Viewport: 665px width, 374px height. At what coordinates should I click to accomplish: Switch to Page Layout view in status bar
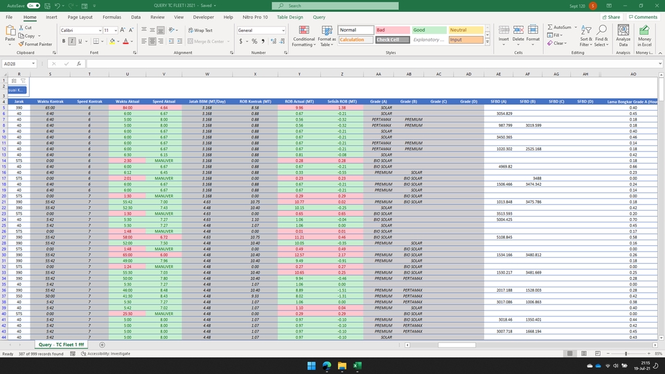(x=583, y=354)
